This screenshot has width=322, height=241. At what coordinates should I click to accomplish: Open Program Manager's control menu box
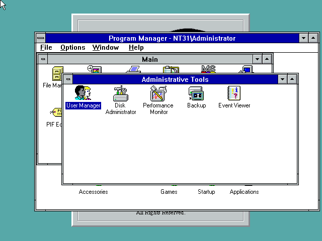(41, 38)
